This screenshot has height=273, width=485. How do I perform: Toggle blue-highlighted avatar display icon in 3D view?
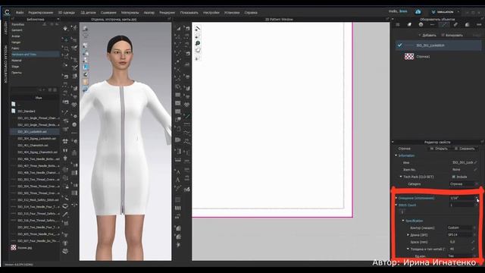[86, 67]
